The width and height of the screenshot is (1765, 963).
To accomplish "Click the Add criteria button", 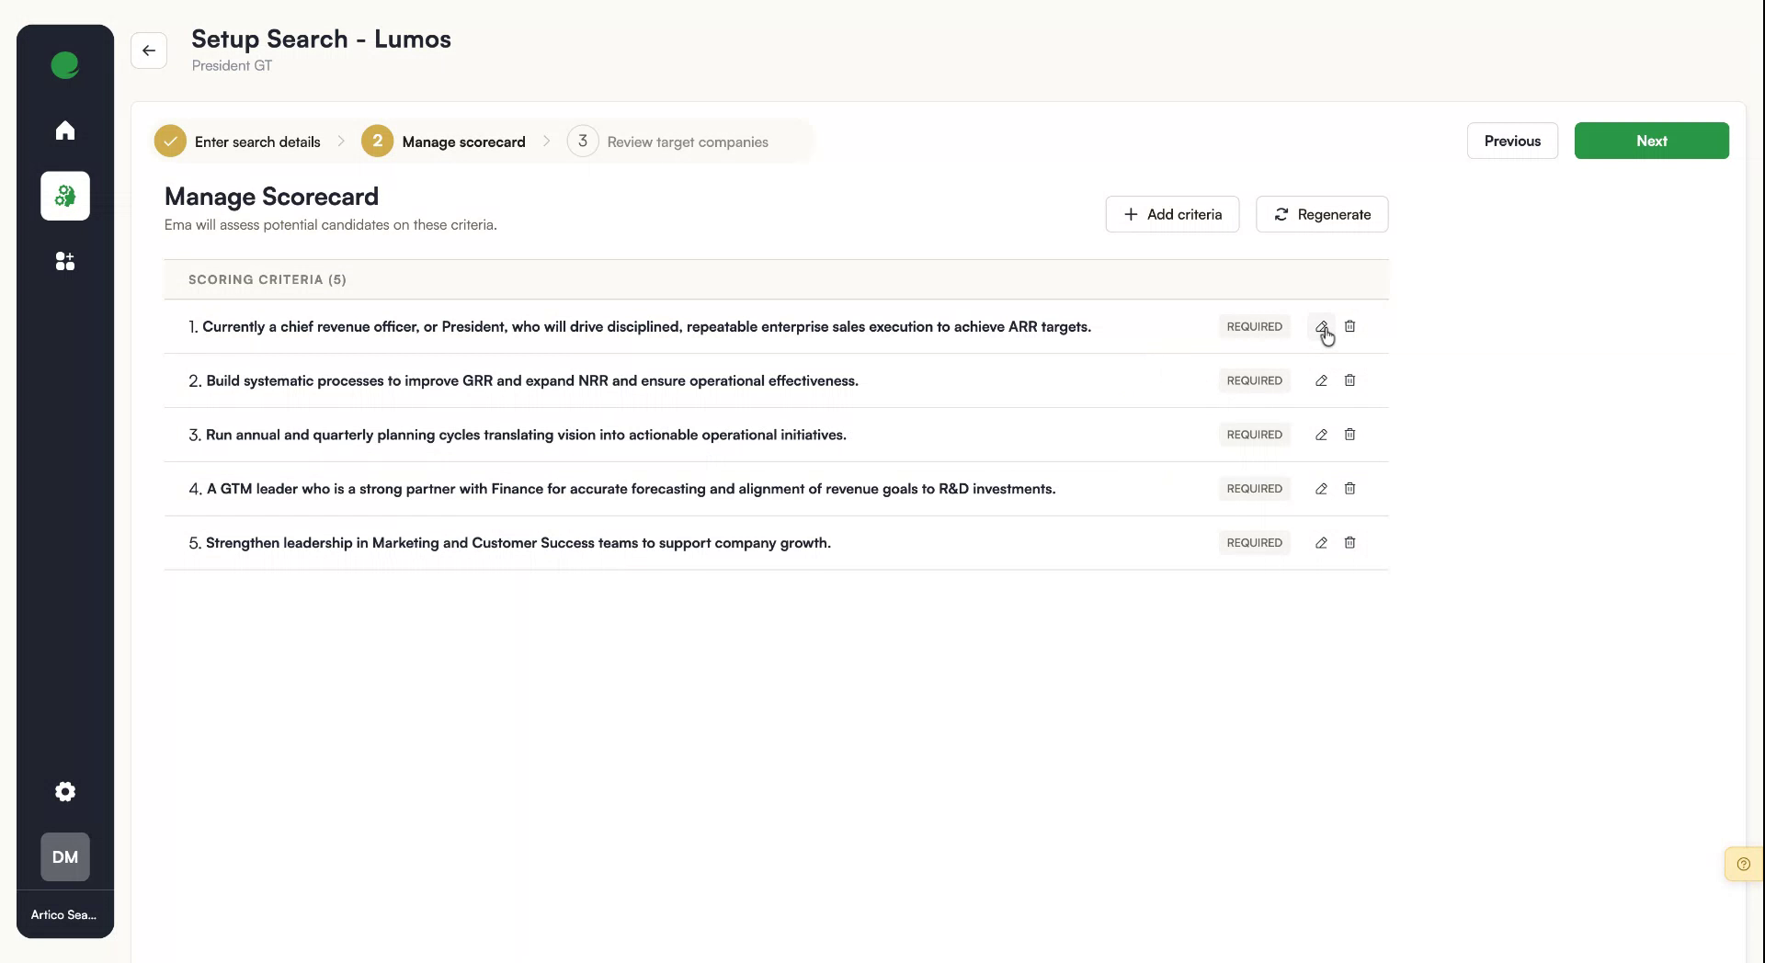I will pos(1172,213).
